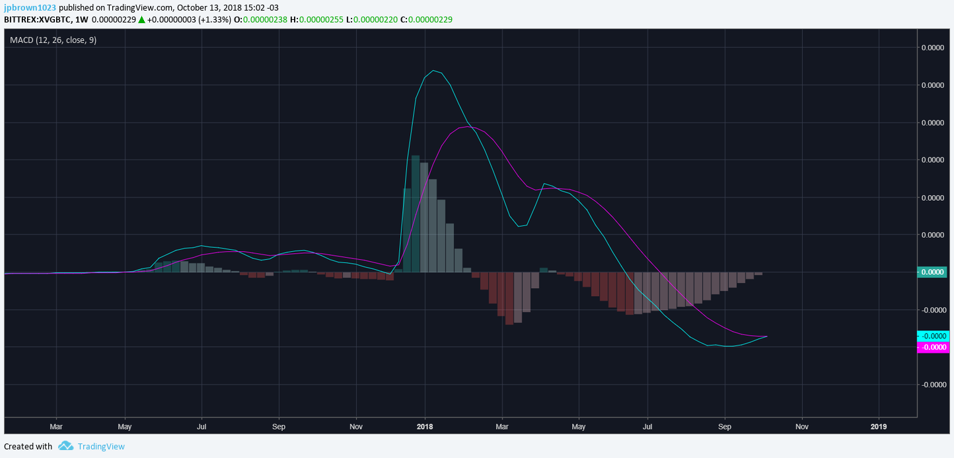Click the Sep label before the first Nov
Image resolution: width=954 pixels, height=458 pixels.
279,427
